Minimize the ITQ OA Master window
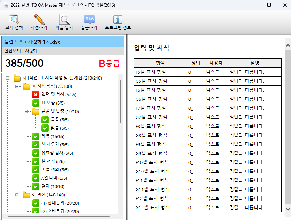This screenshot has width=291, height=220. coord(253,5)
